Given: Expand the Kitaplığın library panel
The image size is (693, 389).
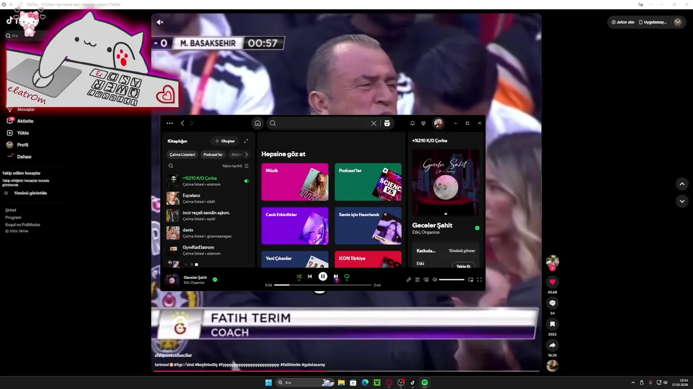Looking at the screenshot, I should tap(246, 141).
